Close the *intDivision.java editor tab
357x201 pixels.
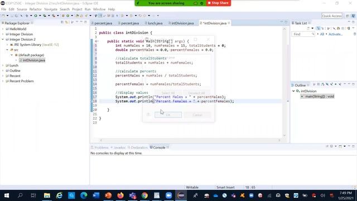coord(229,23)
